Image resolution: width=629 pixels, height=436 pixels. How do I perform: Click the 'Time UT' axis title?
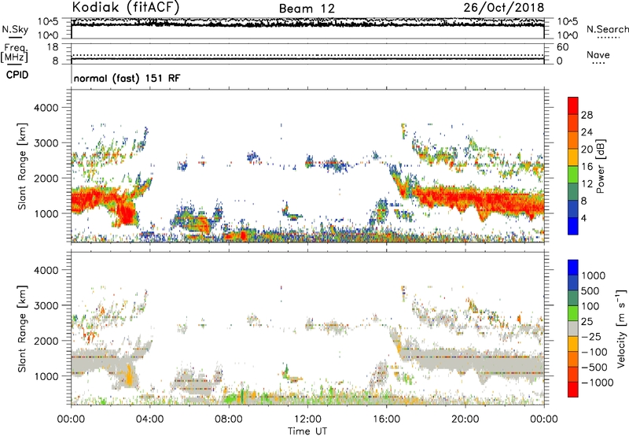tap(307, 431)
